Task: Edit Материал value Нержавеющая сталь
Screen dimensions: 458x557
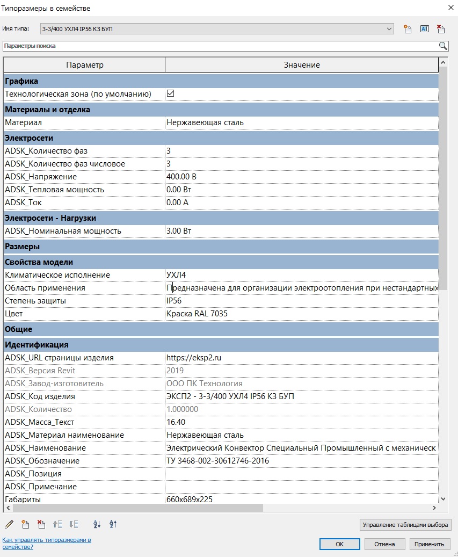Action: pos(302,122)
